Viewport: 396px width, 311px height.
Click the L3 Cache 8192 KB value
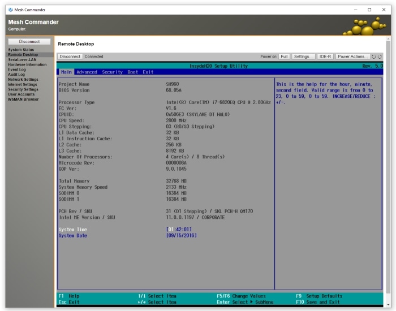coord(175,151)
